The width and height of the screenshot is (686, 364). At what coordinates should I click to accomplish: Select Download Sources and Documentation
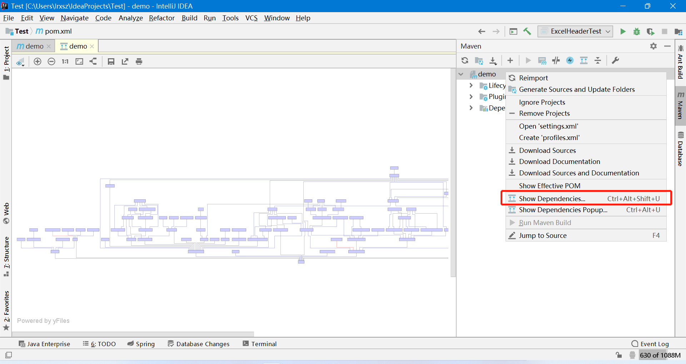[586, 173]
